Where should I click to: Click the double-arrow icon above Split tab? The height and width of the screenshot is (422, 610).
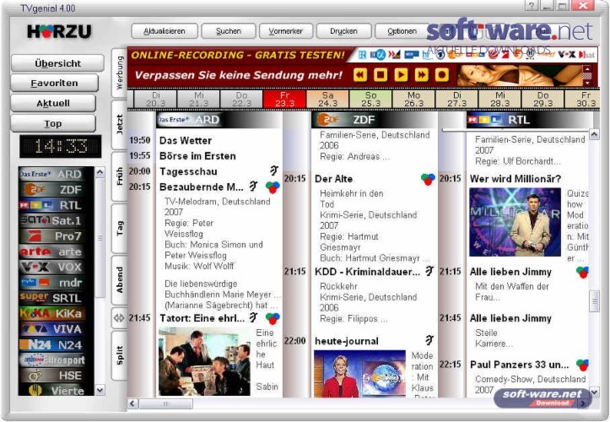(119, 318)
